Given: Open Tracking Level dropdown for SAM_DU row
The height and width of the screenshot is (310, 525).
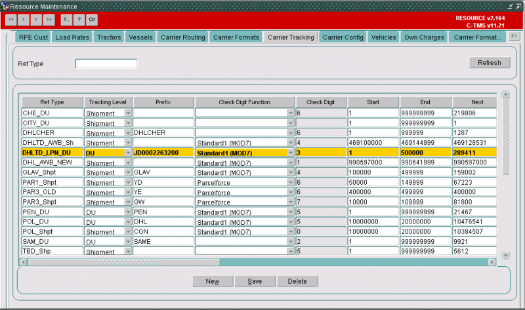Looking at the screenshot, I should pyautogui.click(x=128, y=241).
